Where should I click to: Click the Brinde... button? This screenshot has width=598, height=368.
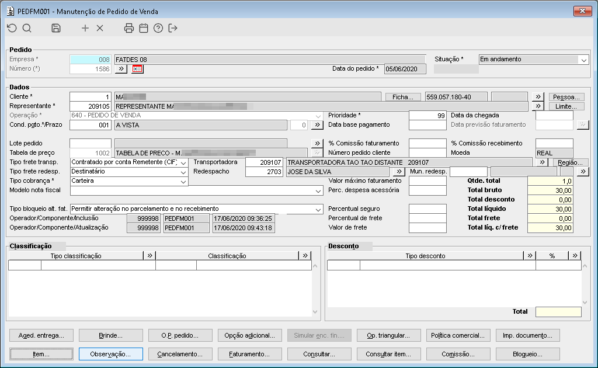click(110, 335)
